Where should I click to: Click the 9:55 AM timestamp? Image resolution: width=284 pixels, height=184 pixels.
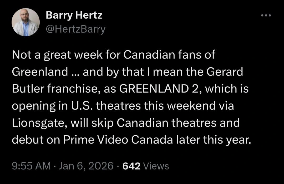pyautogui.click(x=31, y=166)
